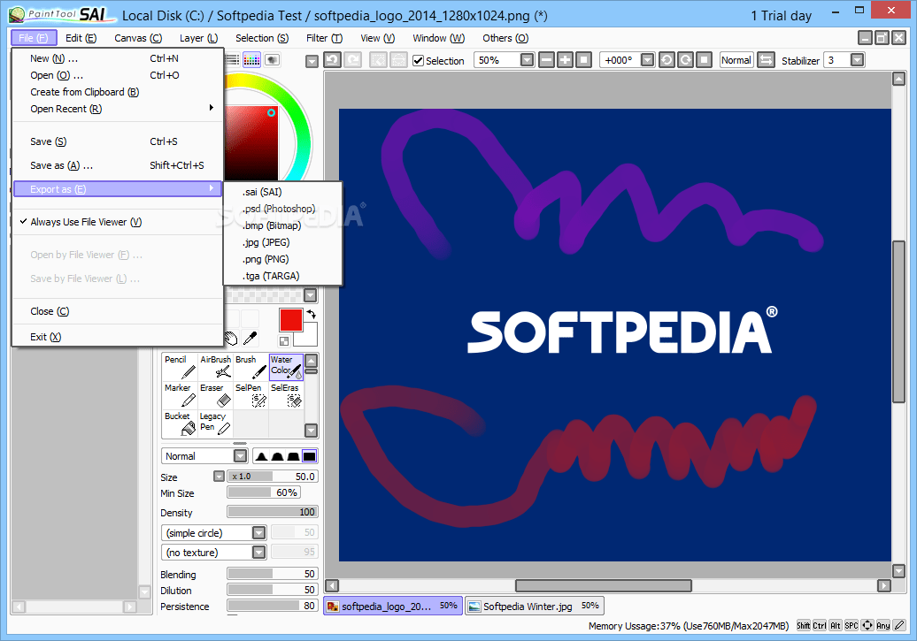
Task: Adjust the Persistence slider
Action: point(272,606)
